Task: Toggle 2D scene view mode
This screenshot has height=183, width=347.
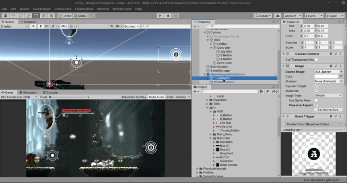Action: 33,26
